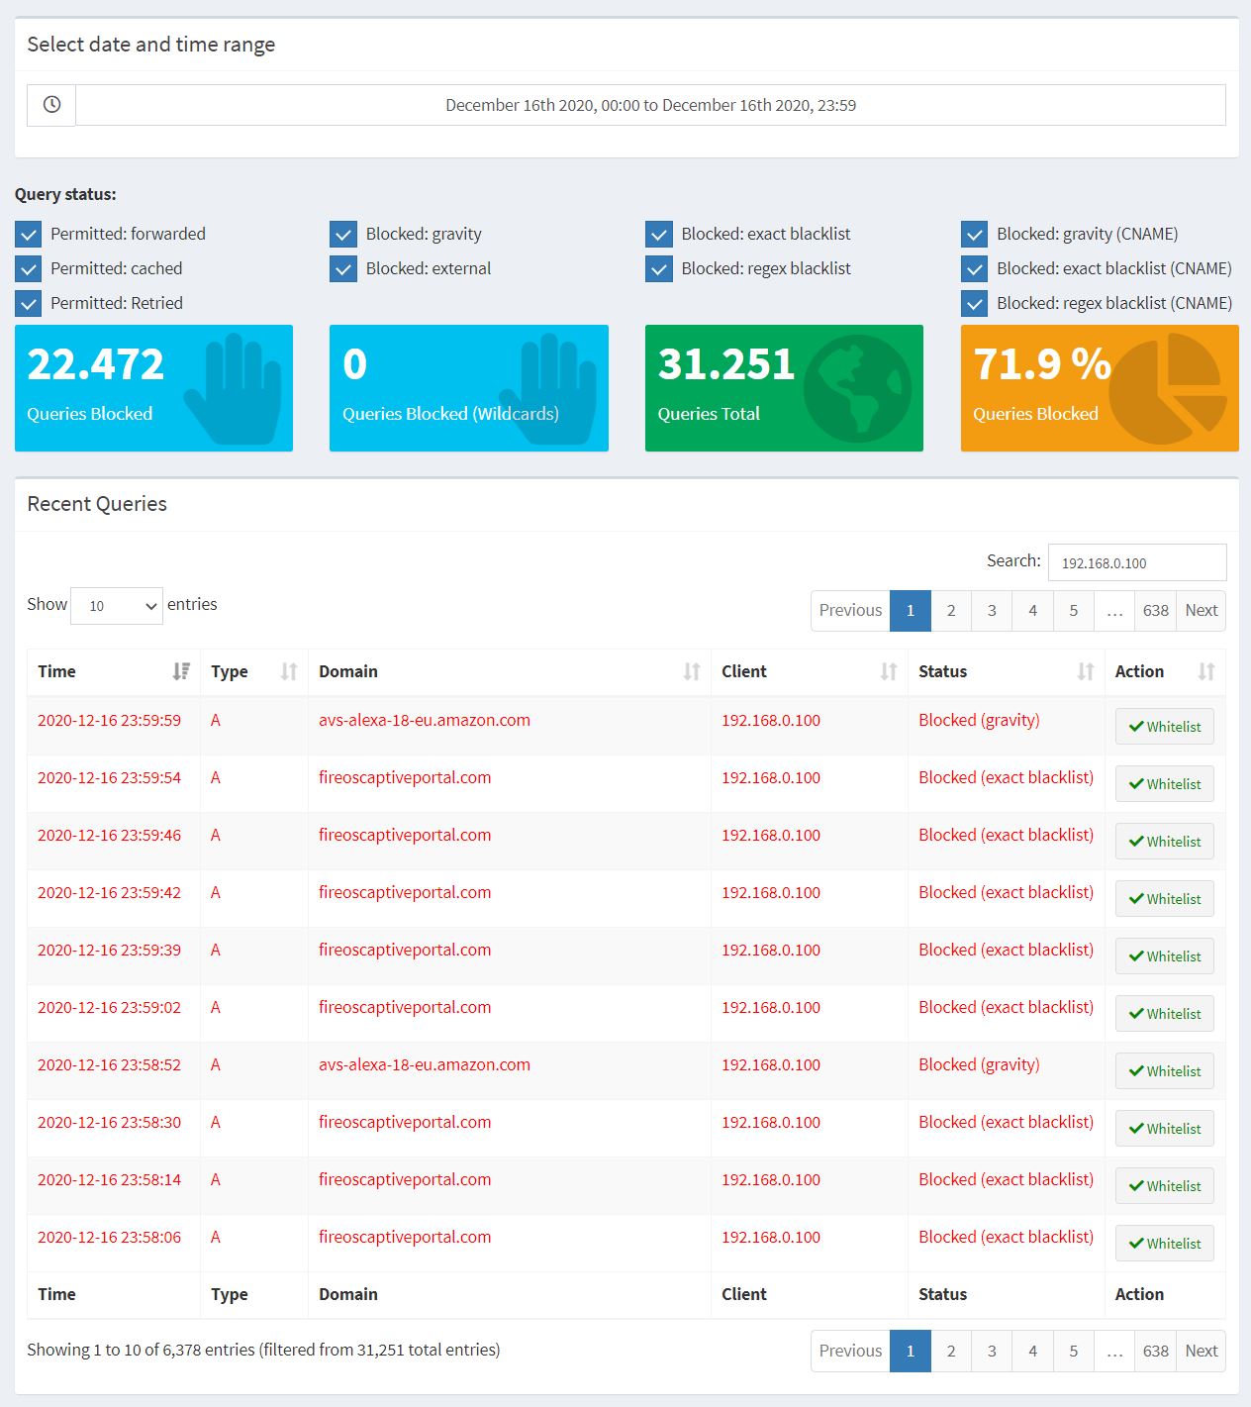Whitelist the 23:59:02 query

pos(1165,1014)
